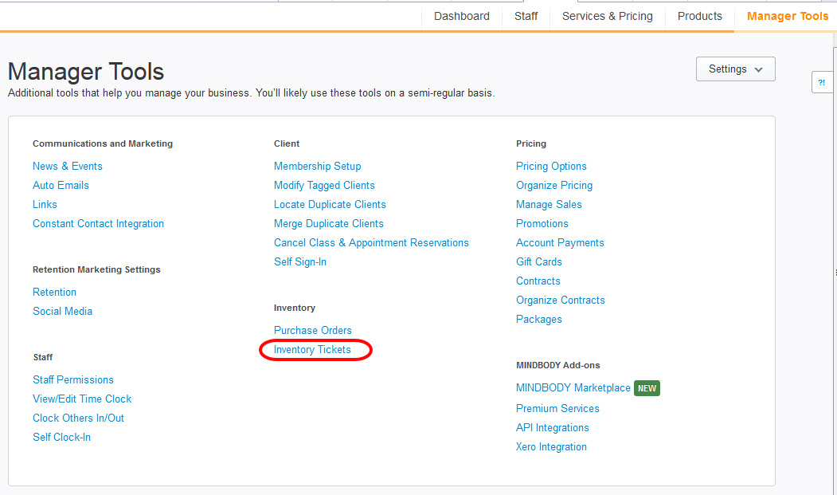
Task: Open the Inventory Tickets link
Action: pos(312,350)
